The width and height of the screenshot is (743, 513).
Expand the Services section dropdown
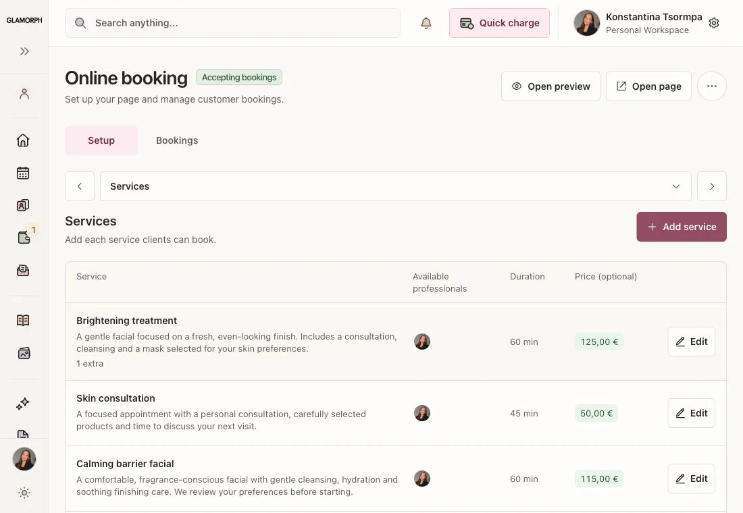tap(396, 186)
